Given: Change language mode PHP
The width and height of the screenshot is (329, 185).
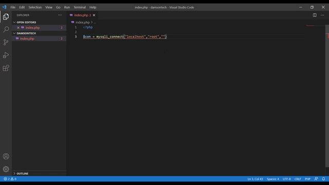Looking at the screenshot, I should pyautogui.click(x=307, y=179).
